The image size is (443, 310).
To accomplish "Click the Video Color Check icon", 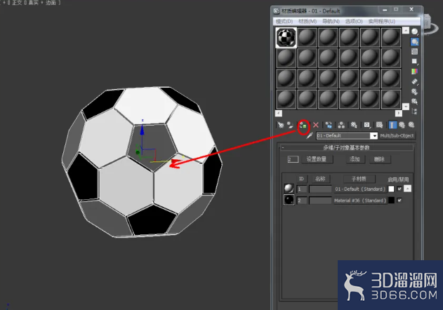I will click(x=414, y=72).
